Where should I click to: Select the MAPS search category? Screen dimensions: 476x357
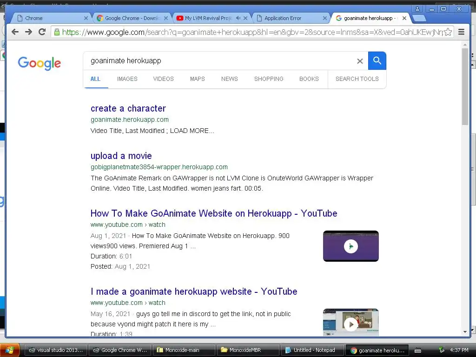(x=197, y=79)
